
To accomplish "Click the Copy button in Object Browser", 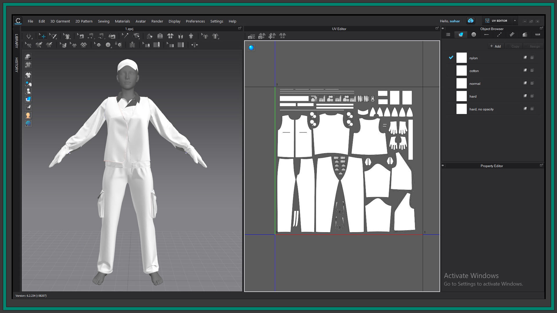I will [x=514, y=46].
